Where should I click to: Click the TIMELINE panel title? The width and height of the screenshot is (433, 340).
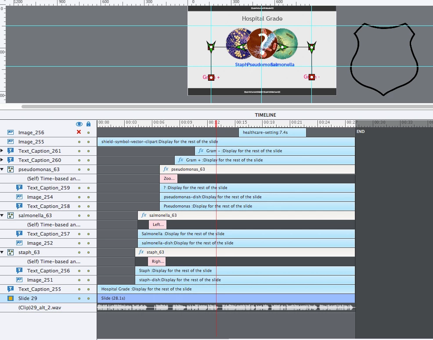click(x=265, y=115)
